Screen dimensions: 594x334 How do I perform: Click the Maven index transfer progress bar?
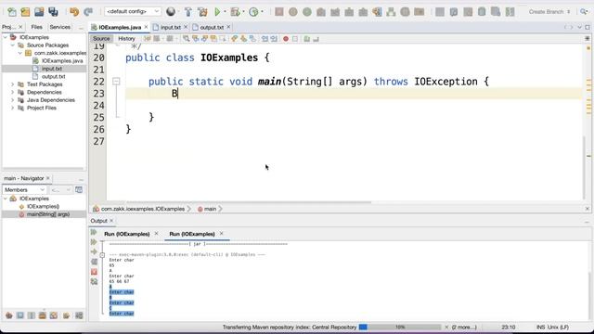pyautogui.click(x=400, y=328)
